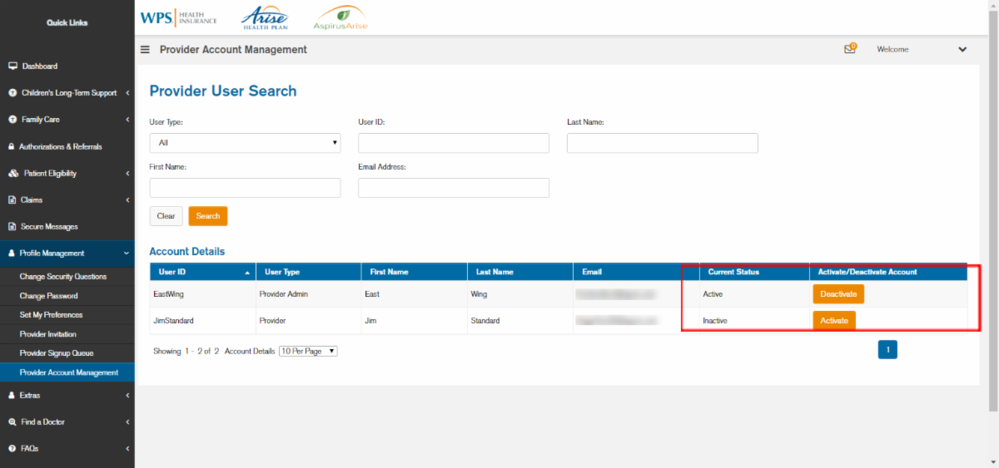
Task: Click the Clear button
Action: 166,216
